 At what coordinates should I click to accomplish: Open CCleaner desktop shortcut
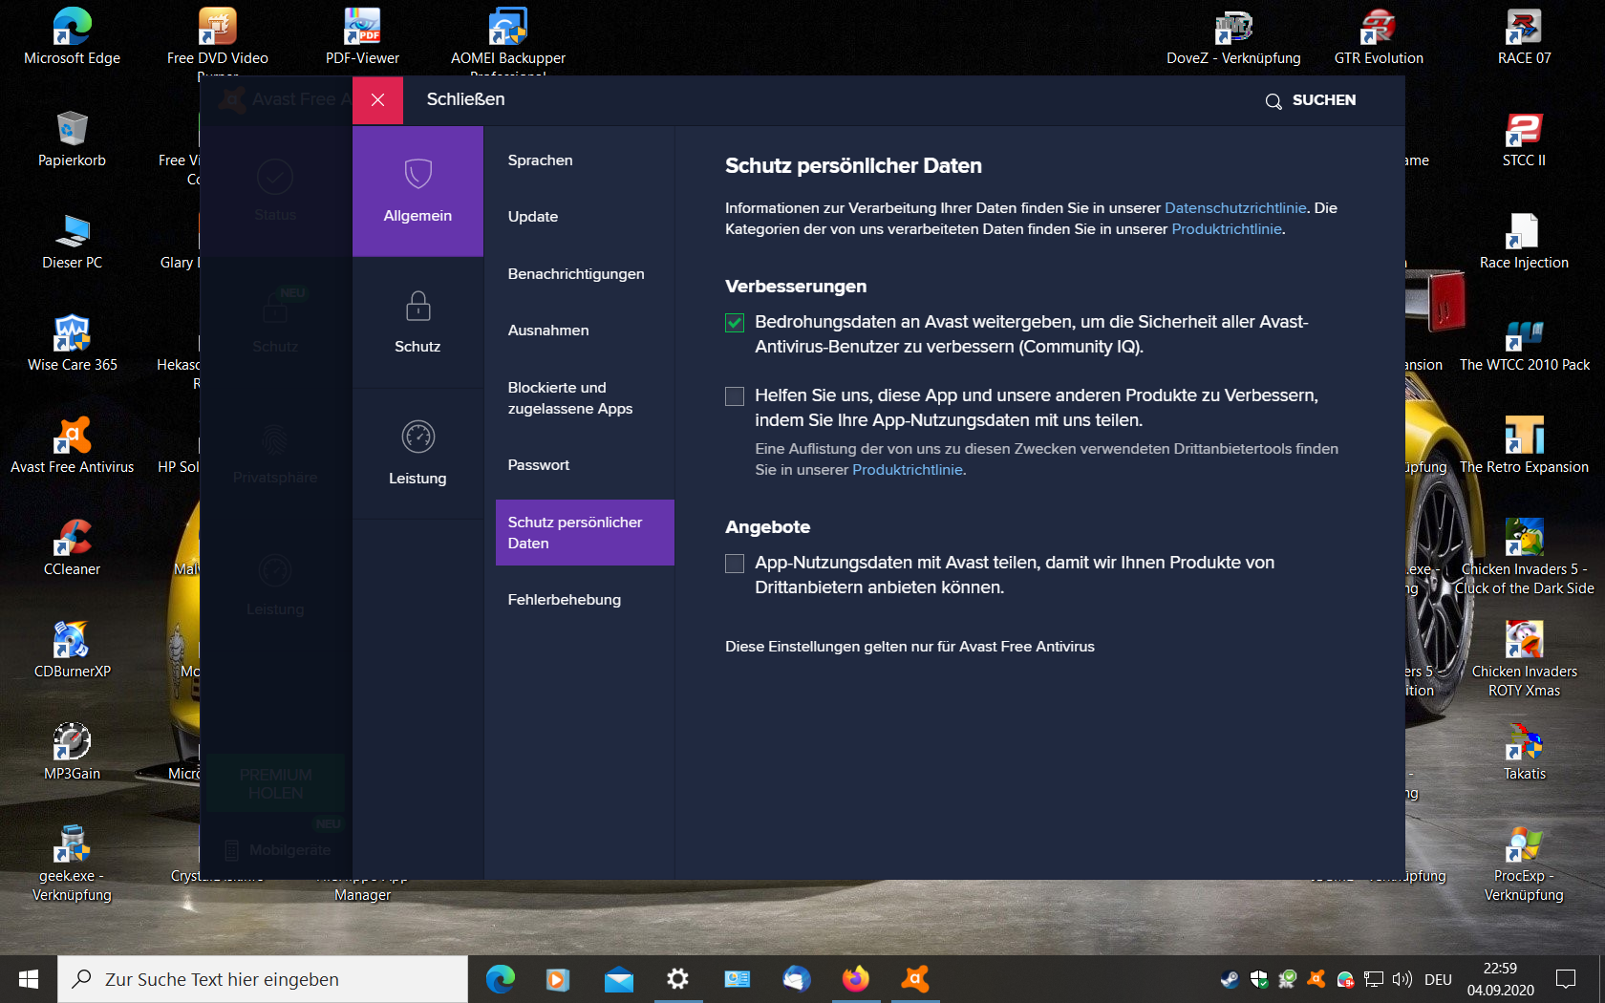pyautogui.click(x=73, y=547)
